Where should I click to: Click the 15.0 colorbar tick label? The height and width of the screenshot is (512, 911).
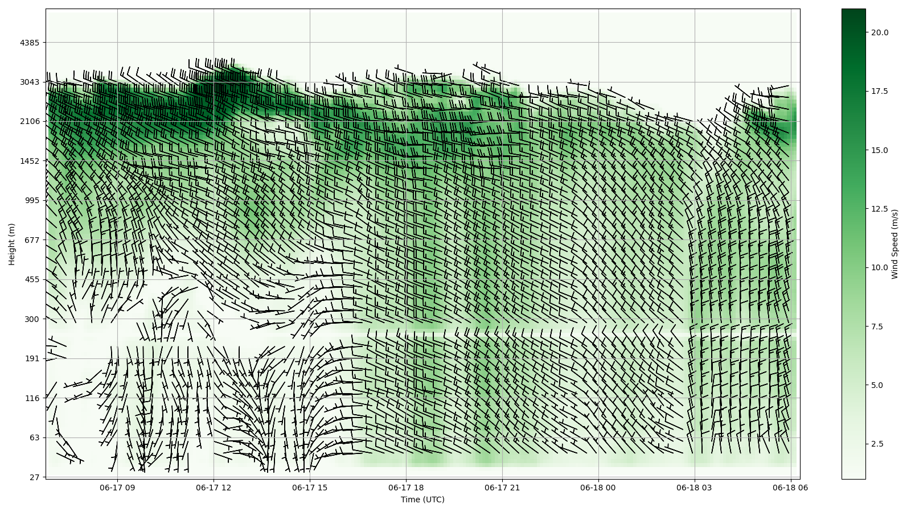tap(880, 150)
